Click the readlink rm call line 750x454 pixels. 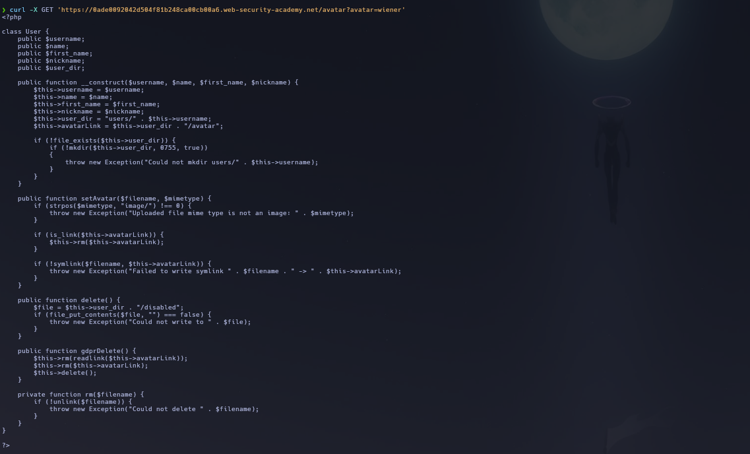click(111, 358)
